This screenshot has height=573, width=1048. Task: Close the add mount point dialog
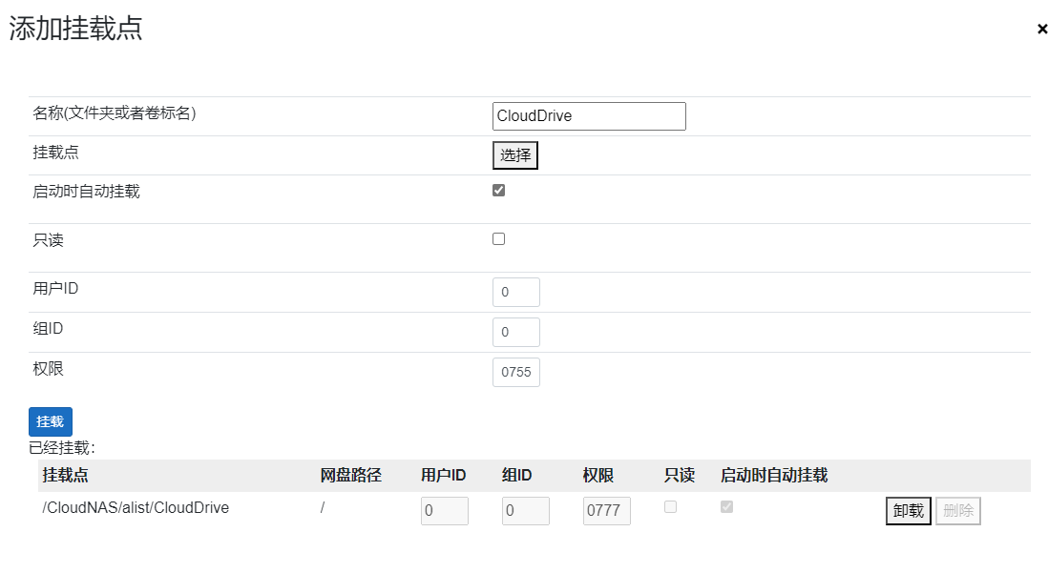click(x=1042, y=30)
